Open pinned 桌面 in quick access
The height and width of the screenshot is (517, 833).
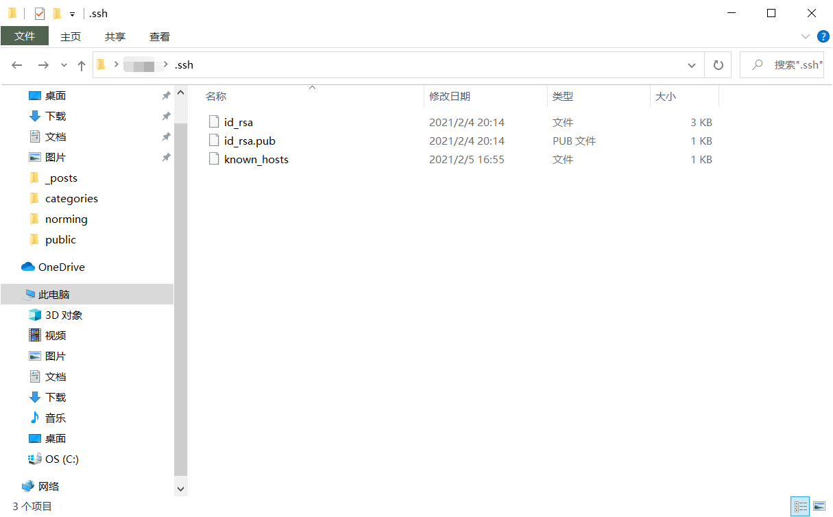tap(56, 96)
